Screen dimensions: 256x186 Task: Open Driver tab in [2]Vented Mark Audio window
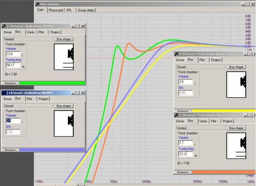[180, 121]
